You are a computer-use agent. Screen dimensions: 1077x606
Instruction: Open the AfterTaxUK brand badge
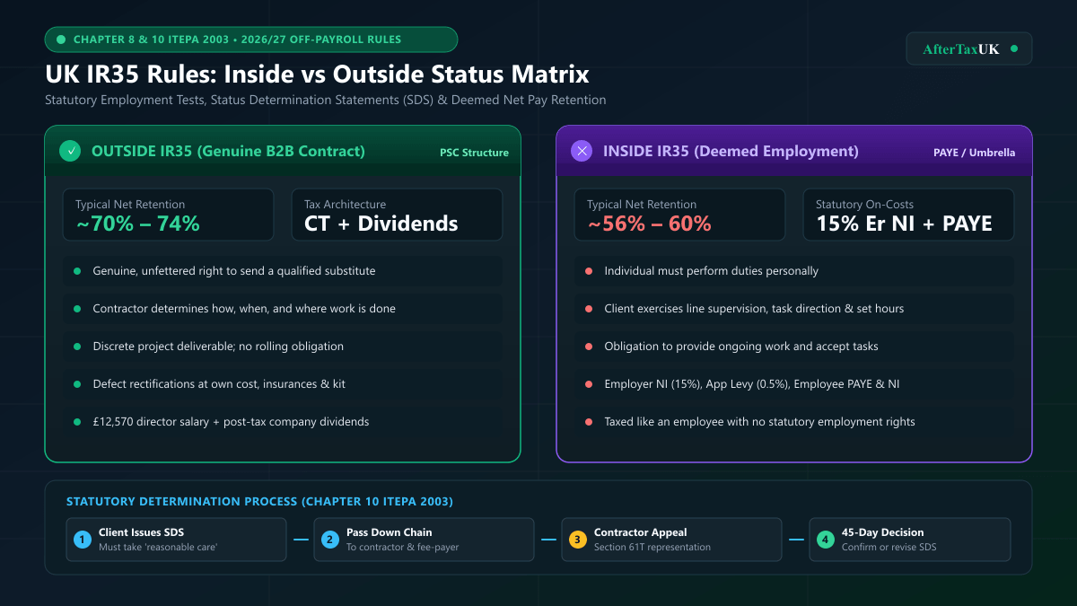(x=969, y=49)
